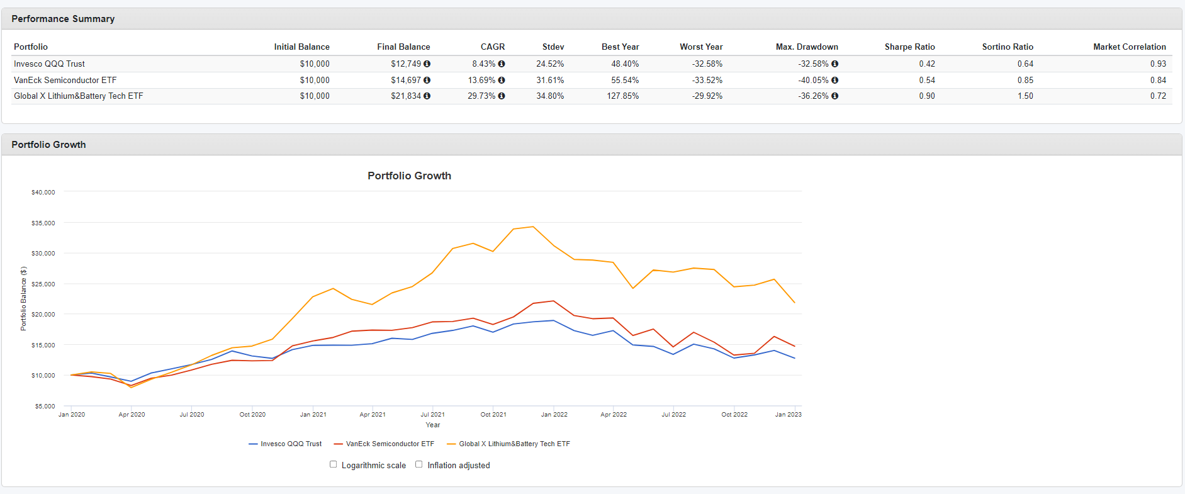This screenshot has height=494, width=1185.
Task: Click info icon next to 29.73% CAGR
Action: [502, 96]
